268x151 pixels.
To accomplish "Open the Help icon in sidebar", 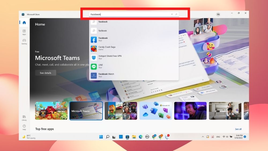I will coord(24,127).
